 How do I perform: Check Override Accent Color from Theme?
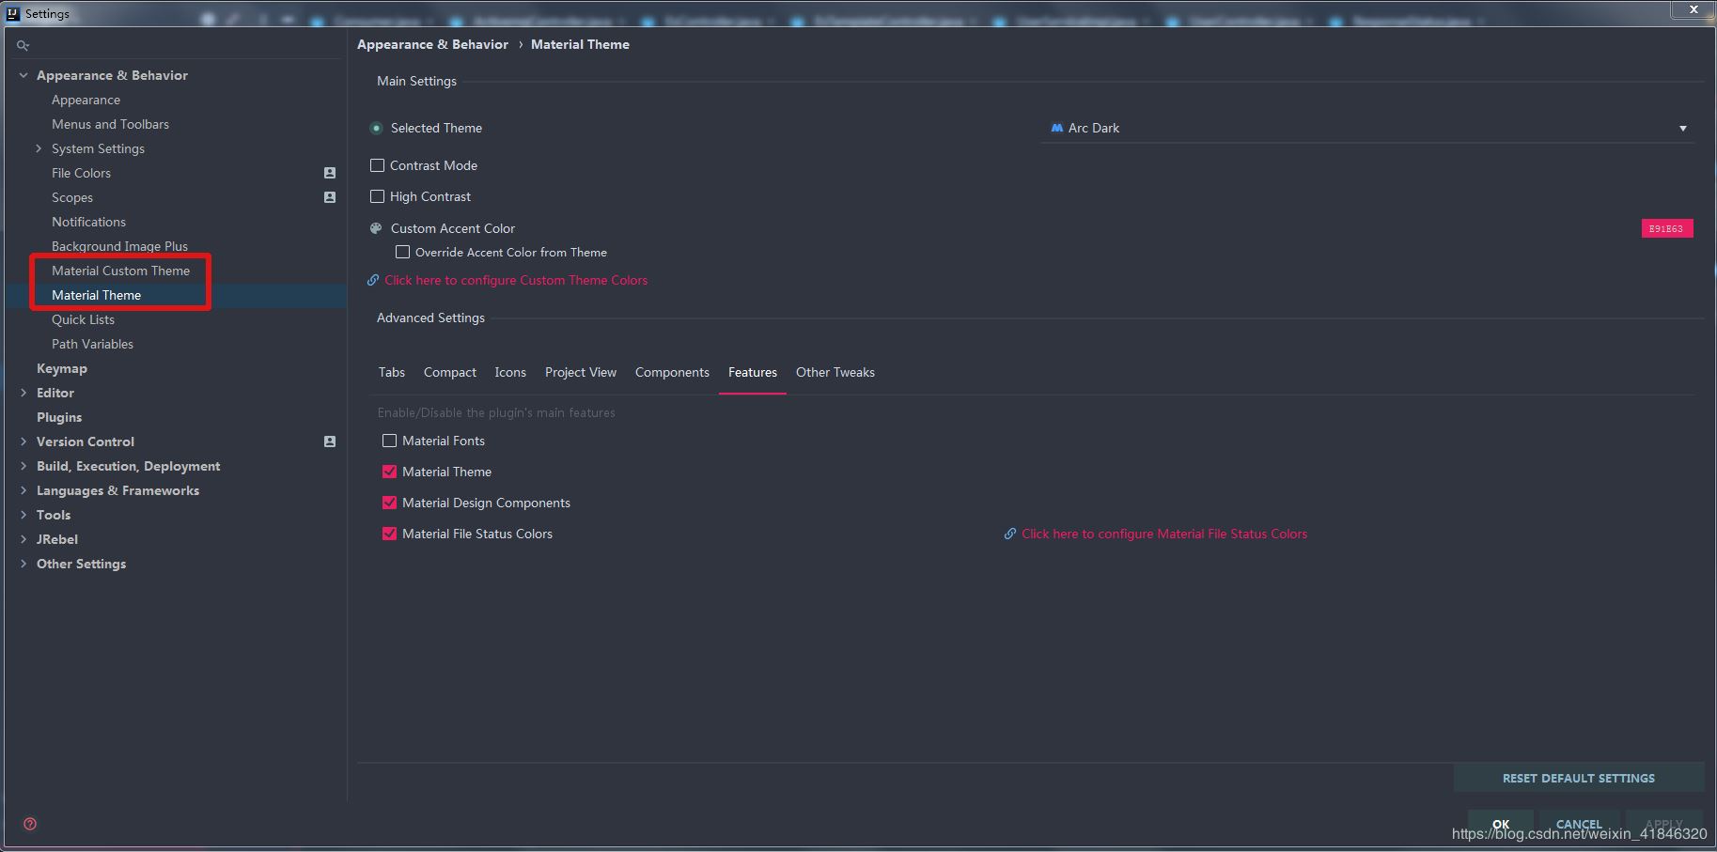tap(402, 252)
